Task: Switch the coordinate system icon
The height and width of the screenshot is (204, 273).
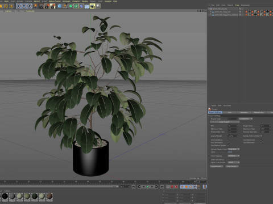Action: click(35, 6)
